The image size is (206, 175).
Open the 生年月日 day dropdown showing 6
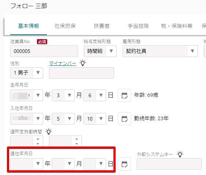point(95,95)
